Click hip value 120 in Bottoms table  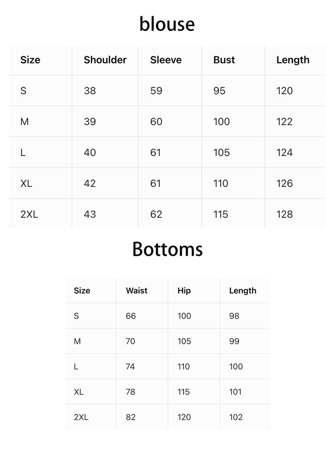click(184, 417)
